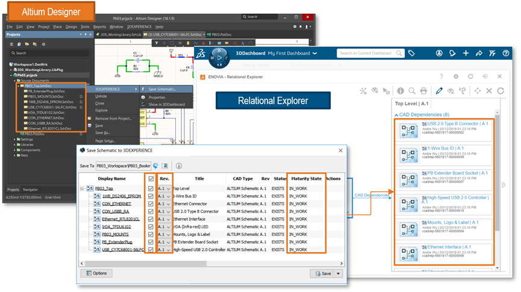Click the info icon in Save Schematic dialog

click(179, 166)
